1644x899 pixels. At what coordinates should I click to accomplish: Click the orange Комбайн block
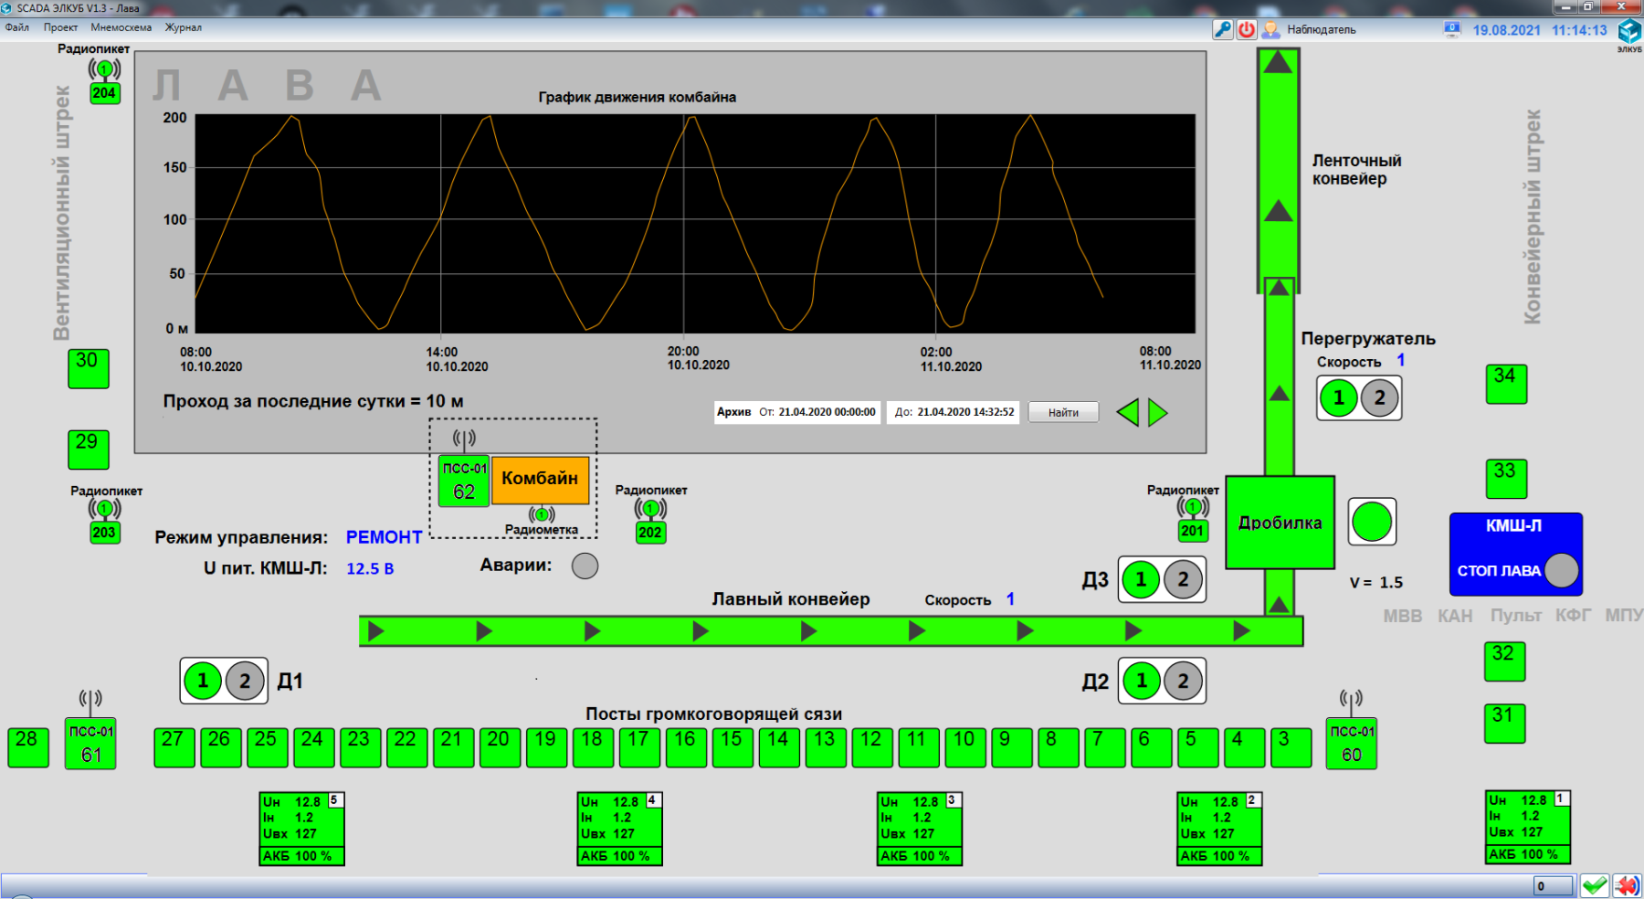coord(540,480)
